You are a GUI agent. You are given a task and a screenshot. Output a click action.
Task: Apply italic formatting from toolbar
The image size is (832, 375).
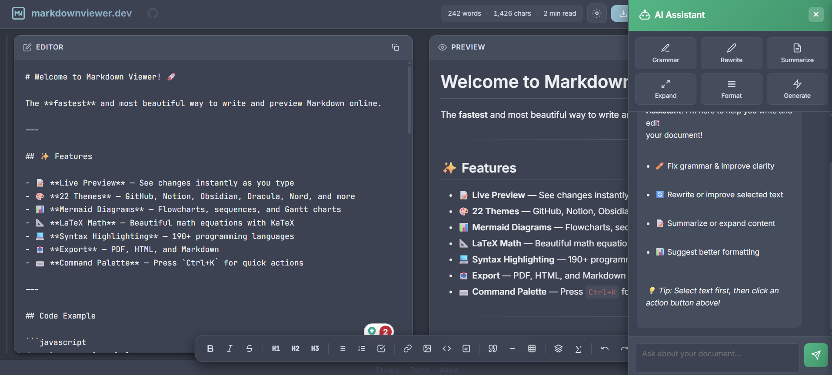(230, 348)
